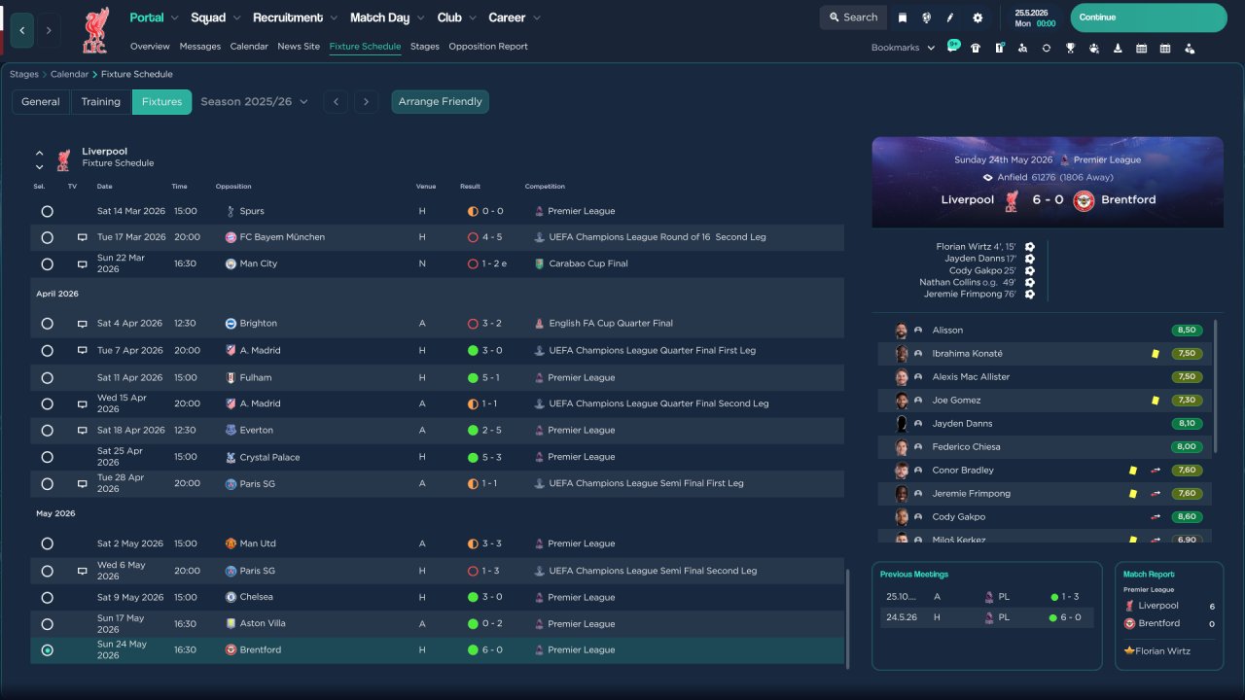1245x700 pixels.
Task: Select the Brentford fixture radio button
Action: click(48, 650)
